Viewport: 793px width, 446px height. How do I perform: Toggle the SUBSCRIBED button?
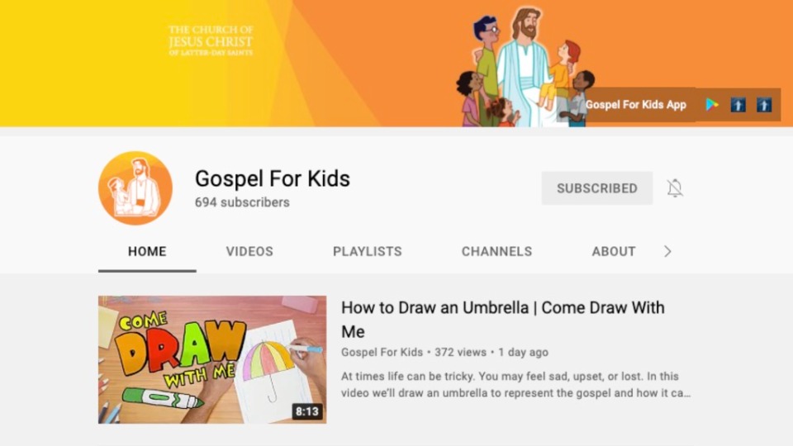pos(596,188)
